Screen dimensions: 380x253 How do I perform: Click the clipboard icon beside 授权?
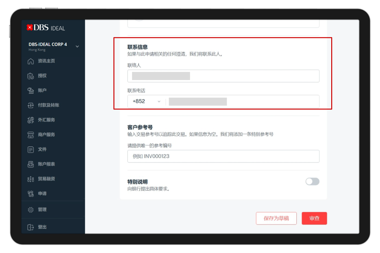click(x=31, y=76)
